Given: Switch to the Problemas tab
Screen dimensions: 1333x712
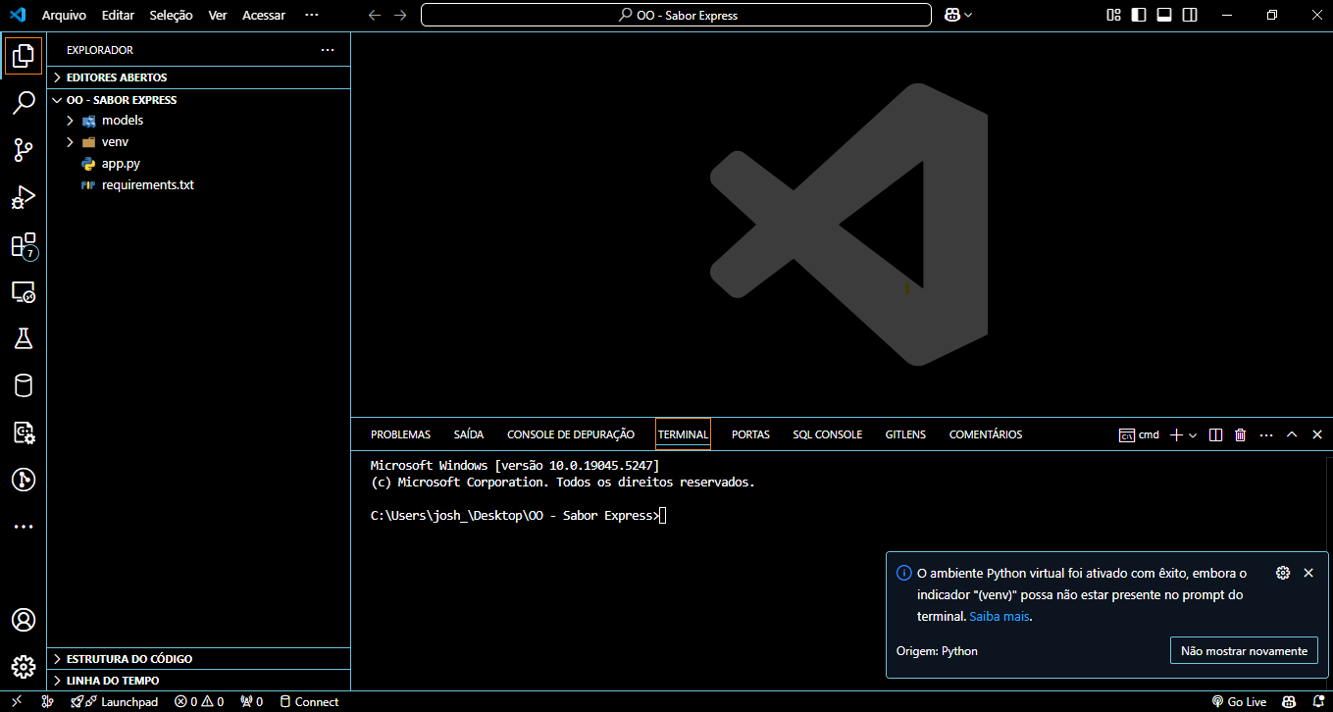Looking at the screenshot, I should [400, 434].
